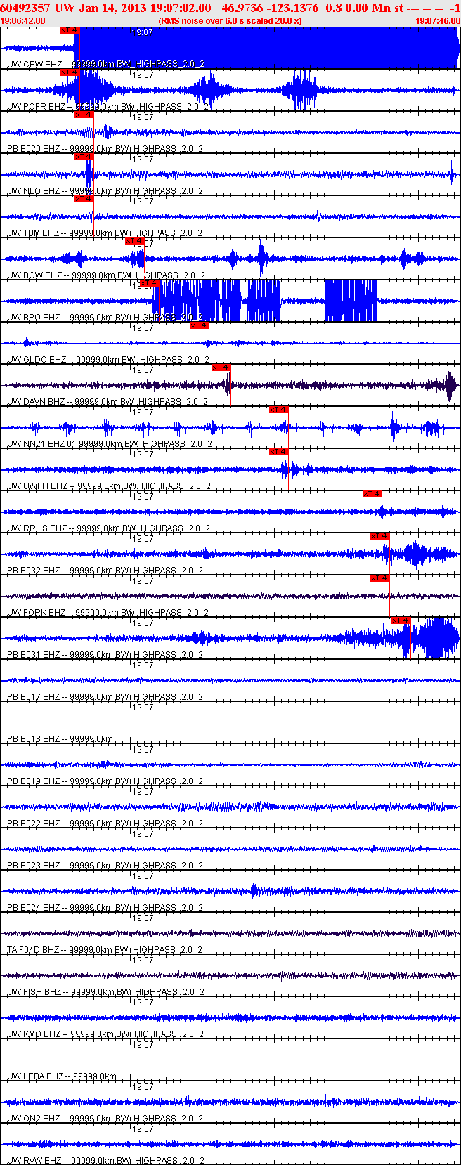Screen dimensions: 461x1165
Task: Select the red pick flag on UW.BPO trace
Action: tap(150, 283)
